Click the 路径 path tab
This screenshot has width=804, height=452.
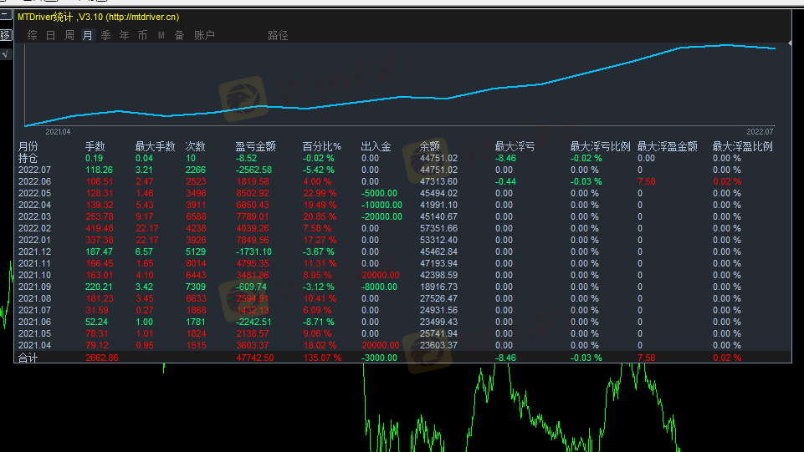(x=278, y=35)
